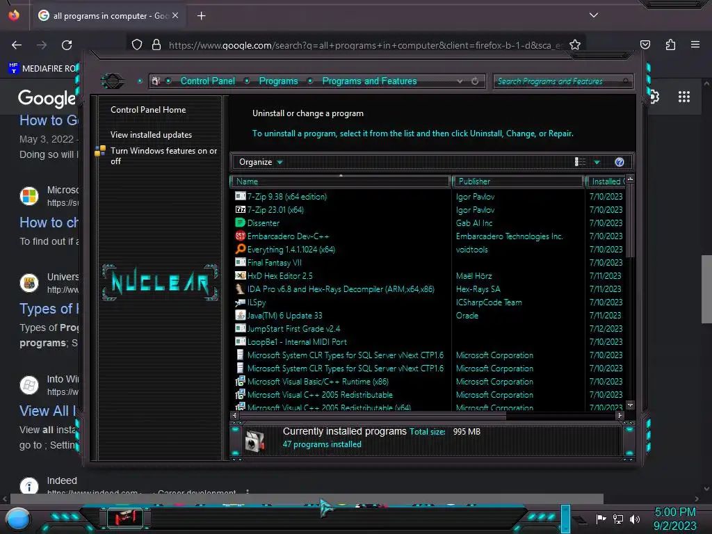
Task: Open the volume speaker tray icon
Action: [635, 519]
